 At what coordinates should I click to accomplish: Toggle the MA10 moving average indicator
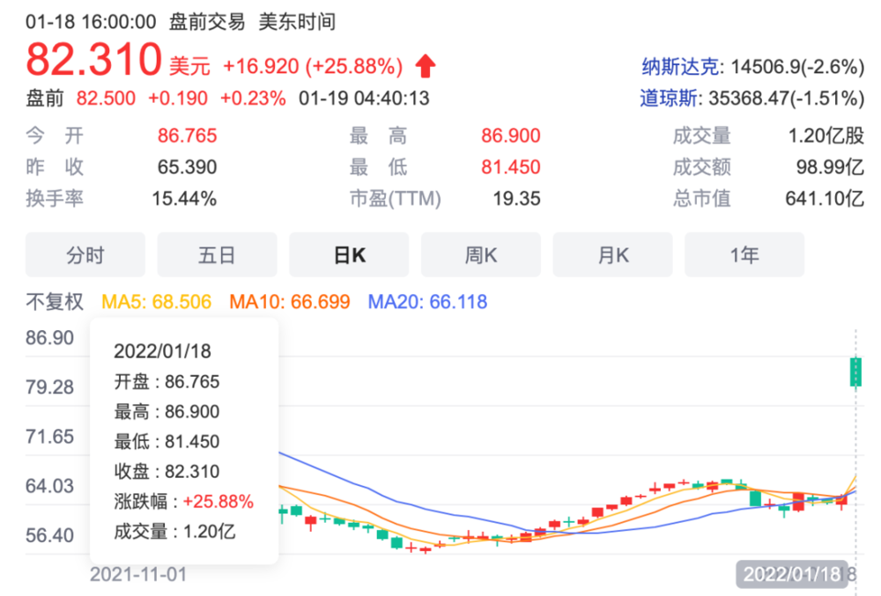[x=290, y=302]
